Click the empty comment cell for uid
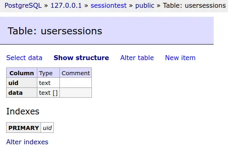Viewport: 228px width, 150px height. (75, 83)
